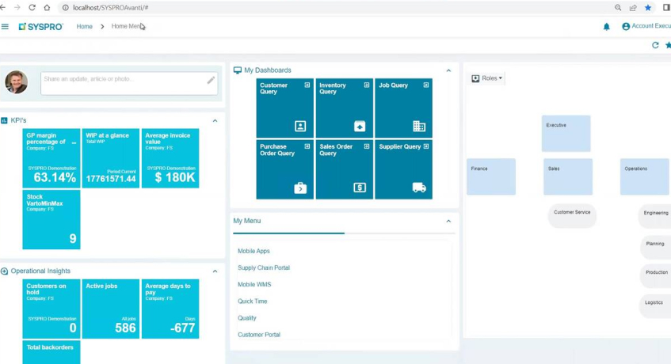Collapse the My Dashboards panel
Screen dimensions: 671x364
(448, 70)
